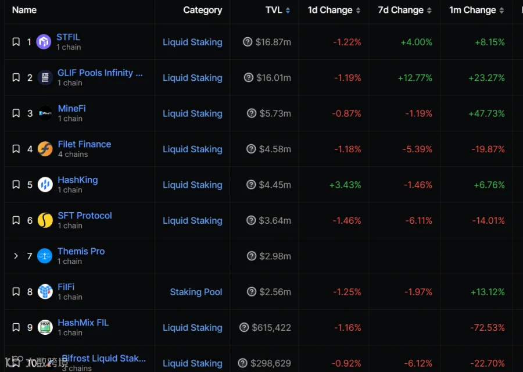Open TVL info tooltip for HashKing
523x372 pixels.
[251, 184]
